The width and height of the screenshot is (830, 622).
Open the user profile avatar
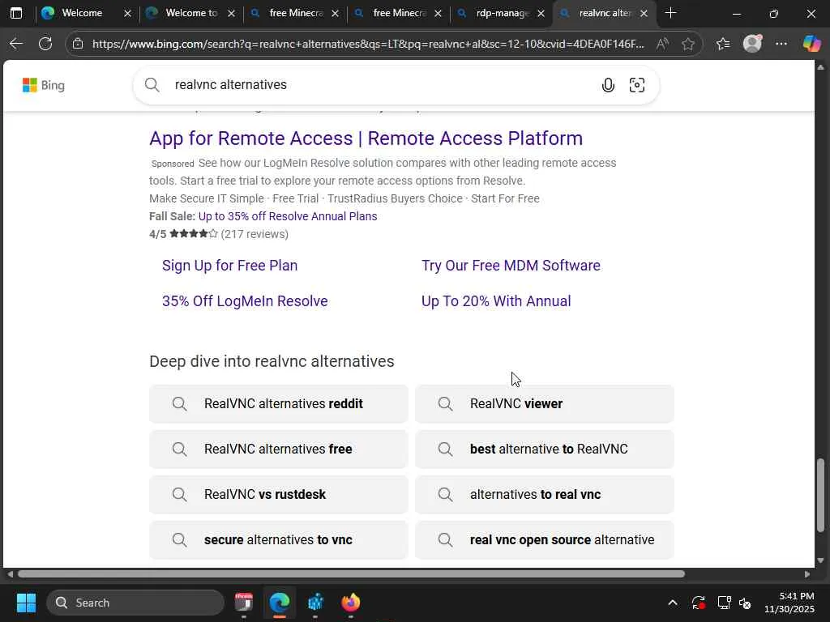click(752, 44)
